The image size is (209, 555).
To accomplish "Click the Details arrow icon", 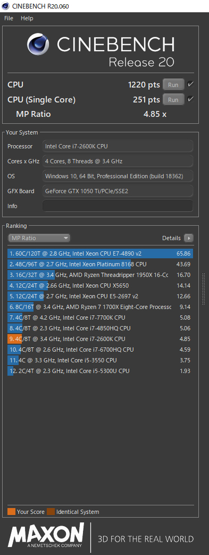I will click(x=189, y=238).
